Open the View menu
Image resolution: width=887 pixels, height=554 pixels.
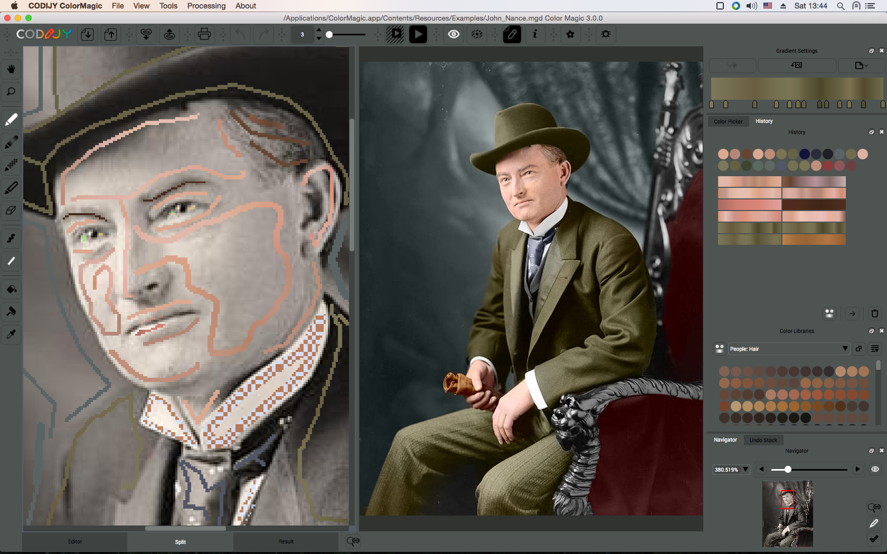coord(141,6)
